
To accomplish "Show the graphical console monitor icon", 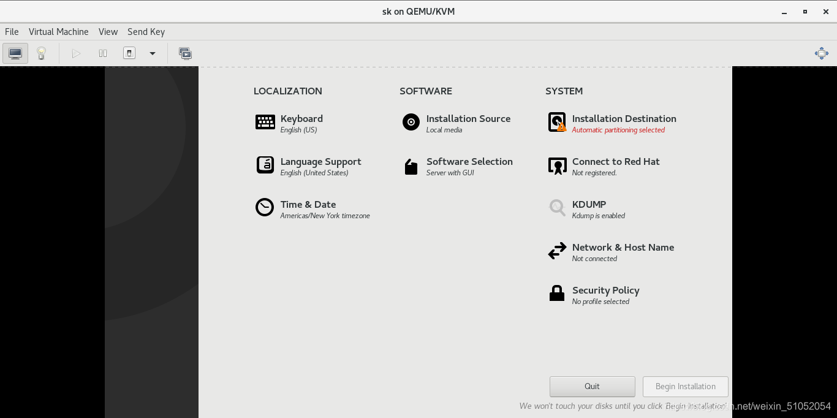I will pyautogui.click(x=15, y=53).
